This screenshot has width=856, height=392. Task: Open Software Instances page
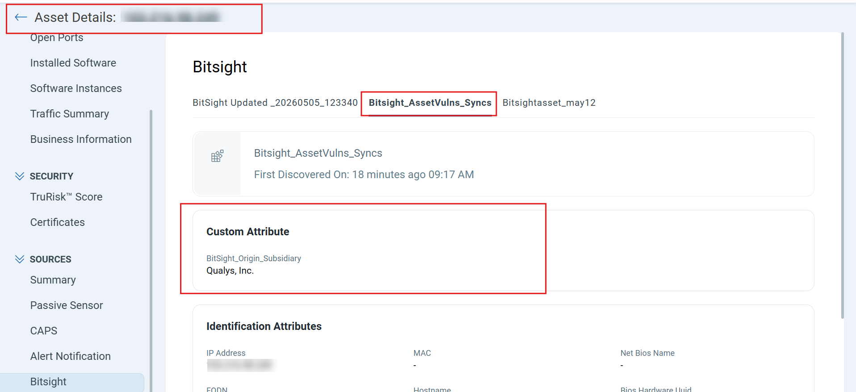(x=76, y=88)
